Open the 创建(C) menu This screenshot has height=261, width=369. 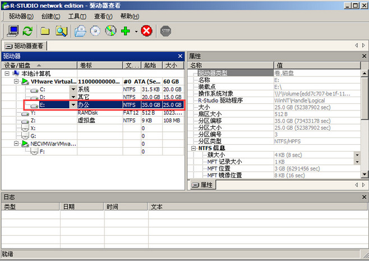click(50, 16)
